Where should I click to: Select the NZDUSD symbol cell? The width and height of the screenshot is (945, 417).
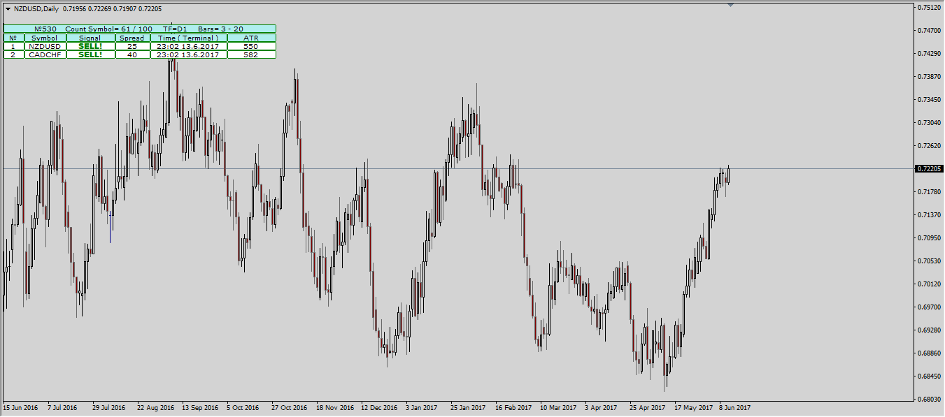coord(45,46)
